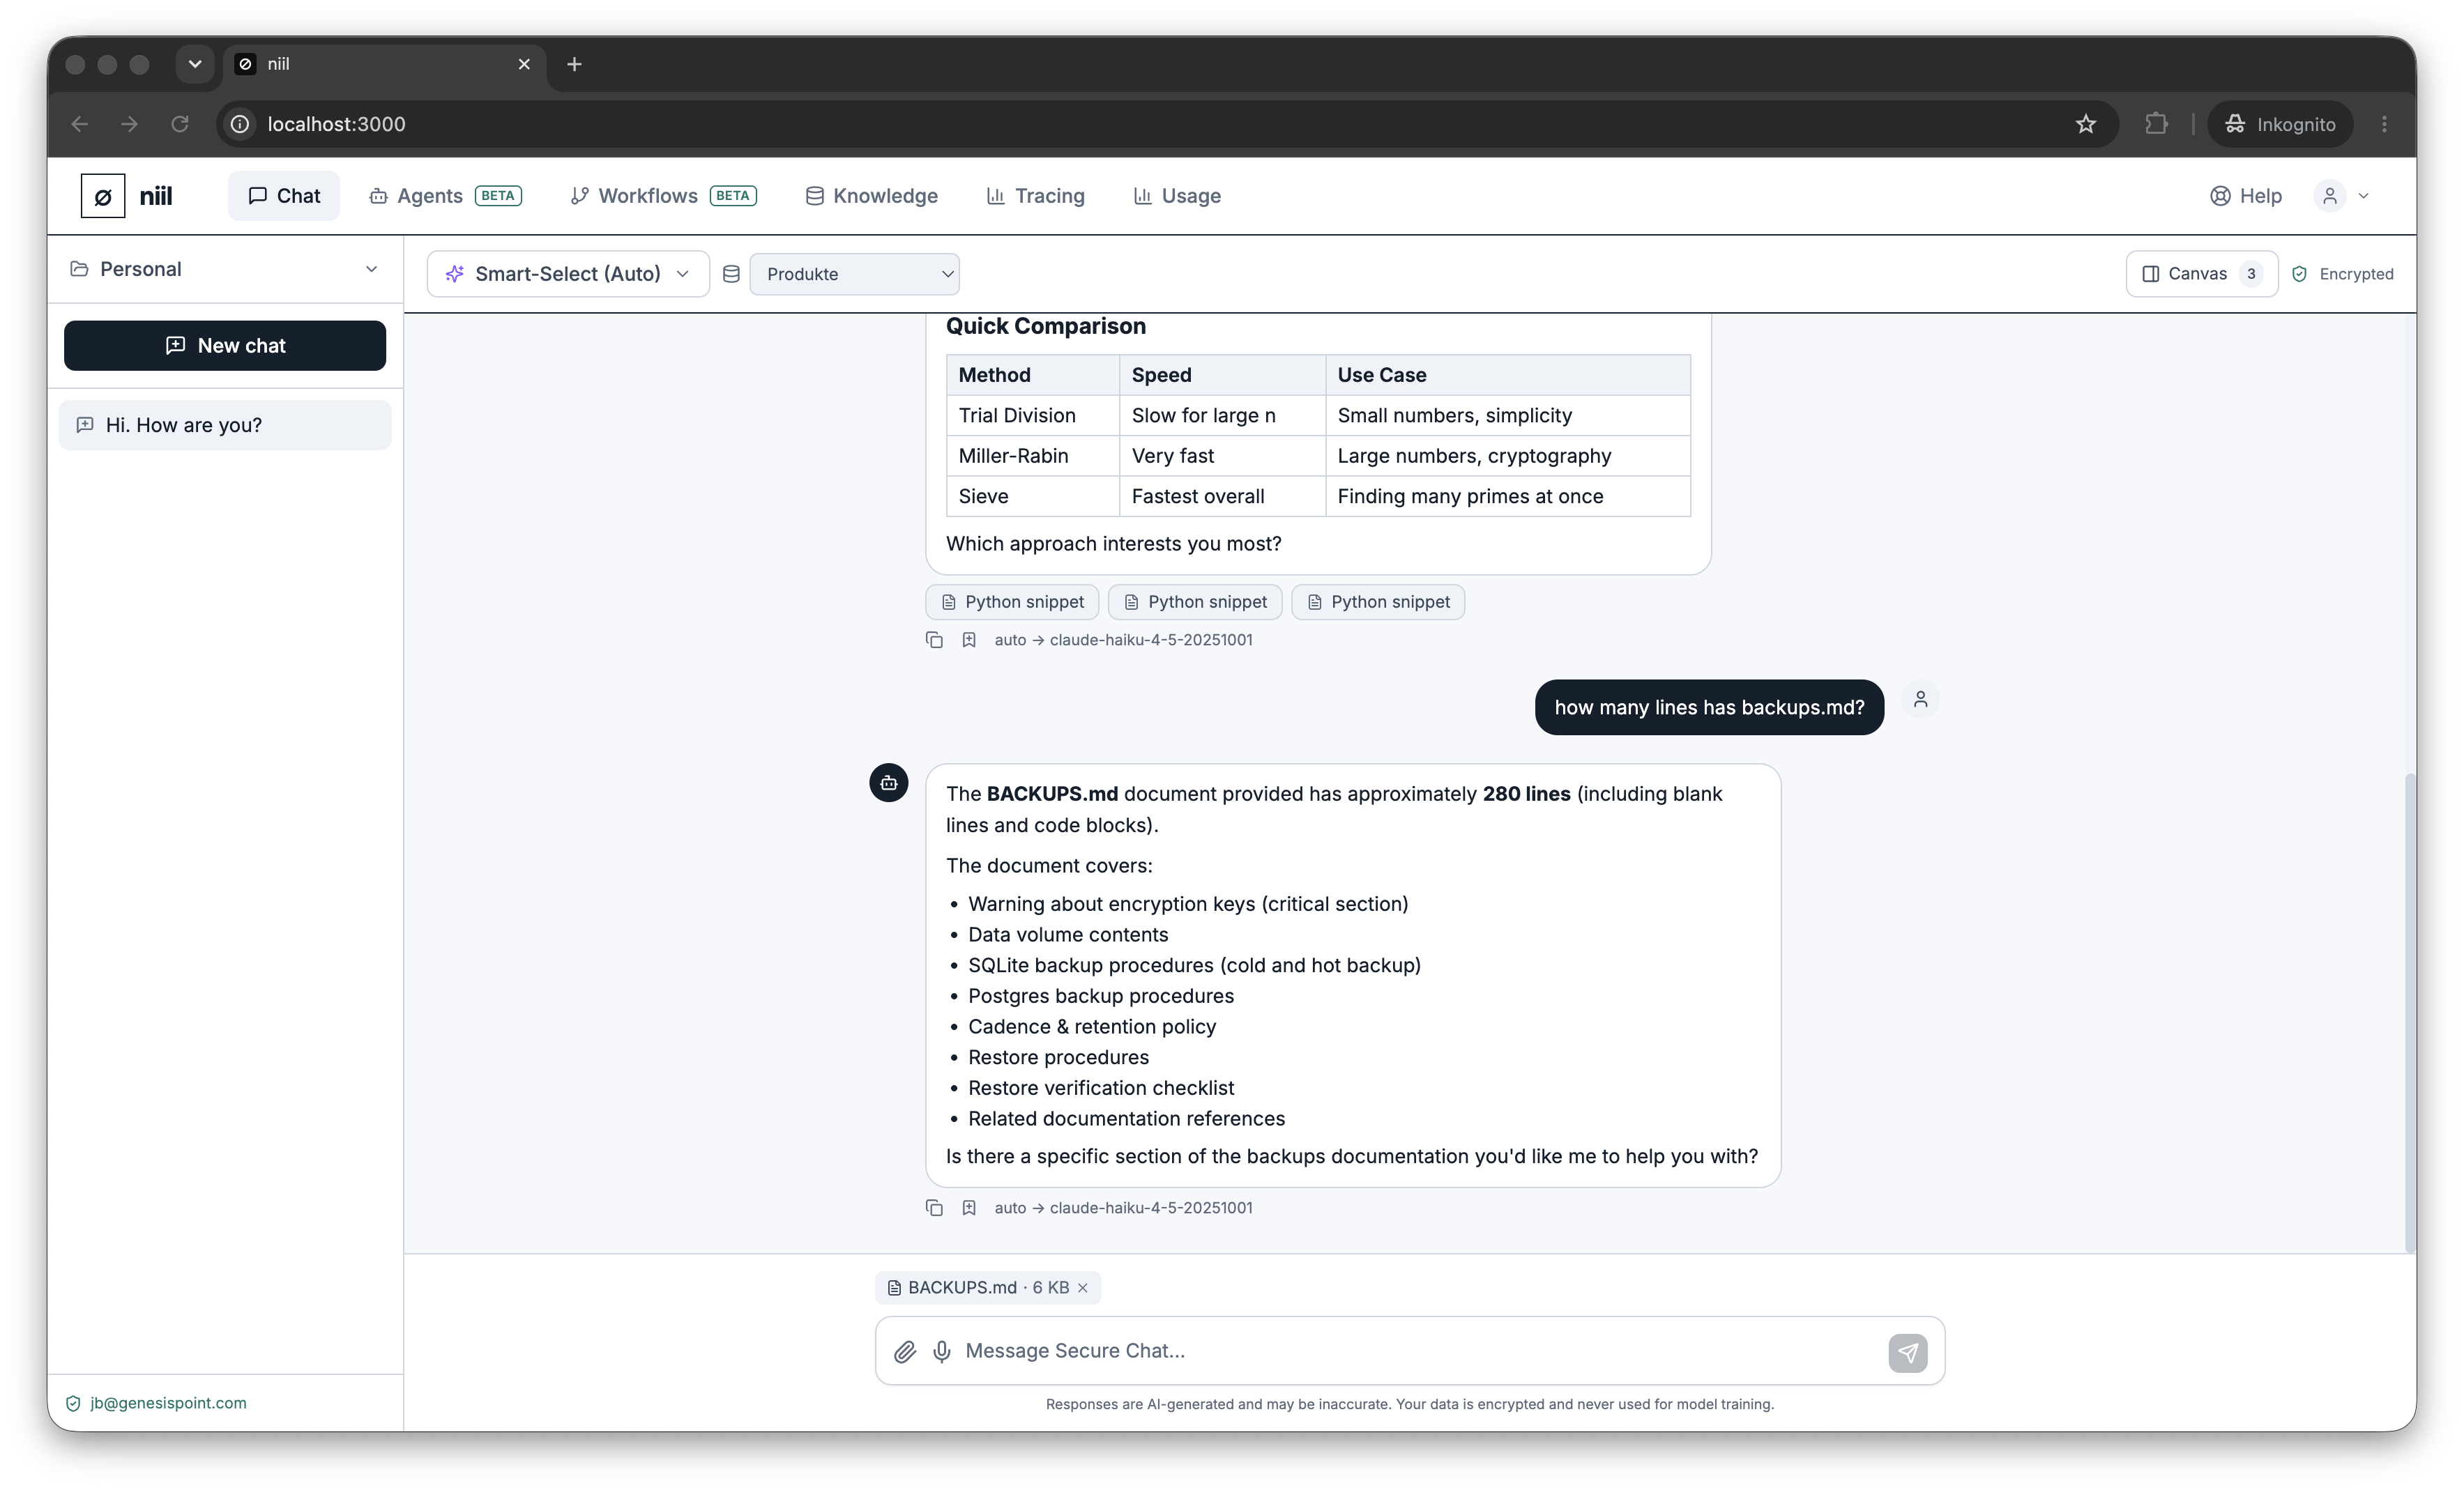Bookmark the page with the star icon
Viewport: 2464px width, 1490px height.
click(x=2086, y=124)
